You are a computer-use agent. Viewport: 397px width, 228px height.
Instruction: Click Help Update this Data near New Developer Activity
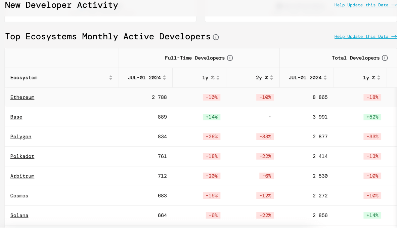tap(365, 5)
